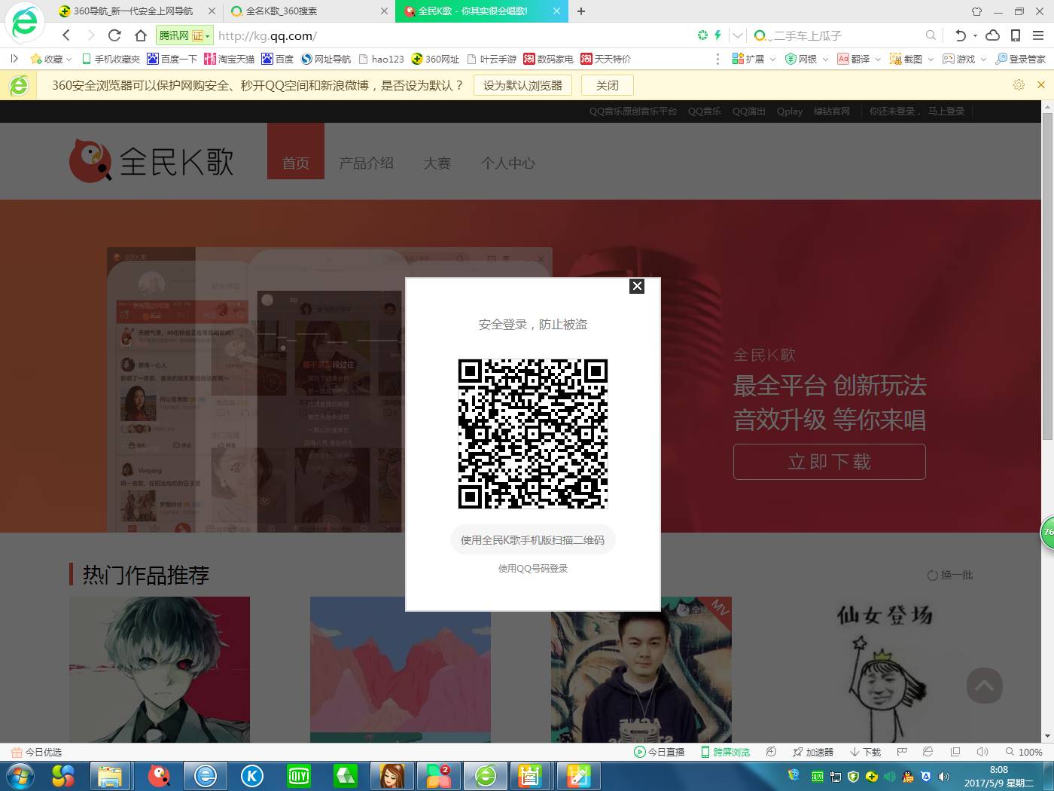Click the anime character song thumbnail
Viewport: 1054px width, 791px height.
[160, 670]
